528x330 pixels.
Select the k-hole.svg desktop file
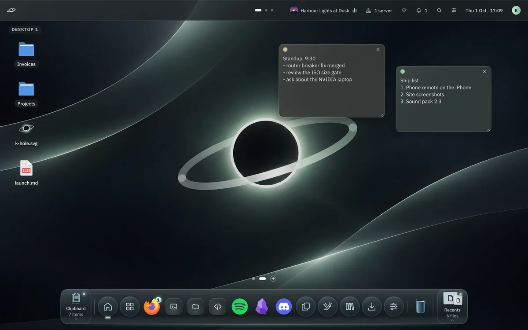pyautogui.click(x=26, y=134)
